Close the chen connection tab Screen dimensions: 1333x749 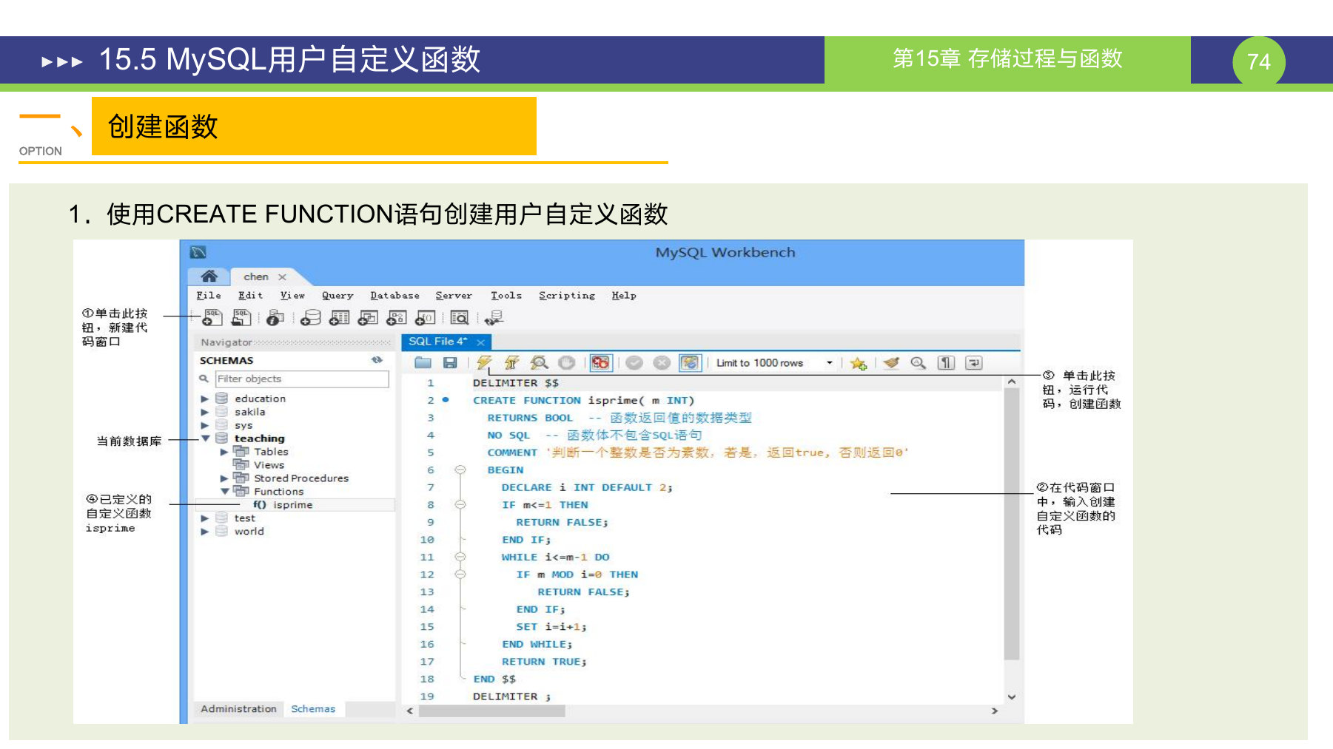click(282, 277)
